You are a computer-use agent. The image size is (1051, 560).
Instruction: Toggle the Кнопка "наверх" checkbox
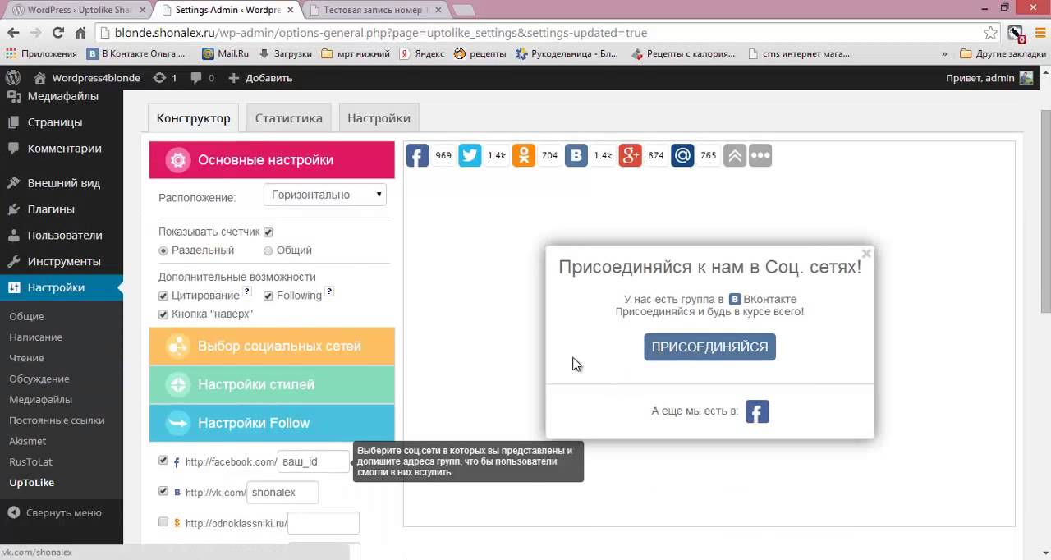163,314
